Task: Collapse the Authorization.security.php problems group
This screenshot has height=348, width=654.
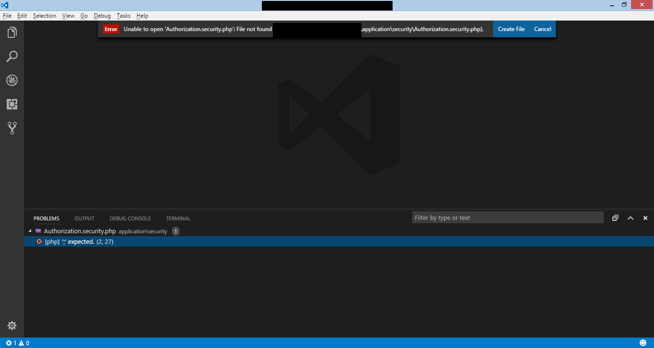Action: coord(30,231)
